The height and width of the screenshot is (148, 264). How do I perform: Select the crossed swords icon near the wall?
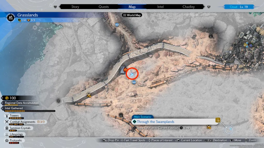click(89, 95)
